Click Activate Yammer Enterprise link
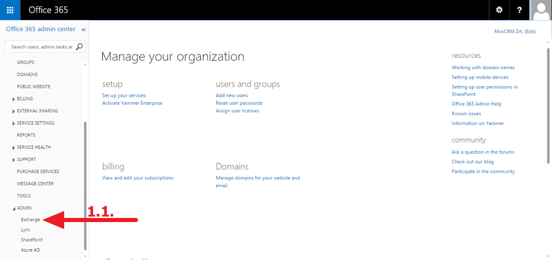 (132, 103)
